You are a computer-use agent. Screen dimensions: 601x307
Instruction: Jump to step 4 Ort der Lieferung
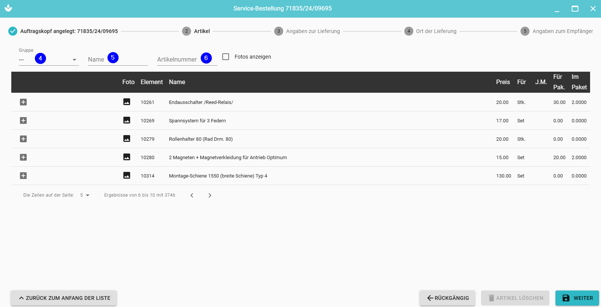coord(431,31)
